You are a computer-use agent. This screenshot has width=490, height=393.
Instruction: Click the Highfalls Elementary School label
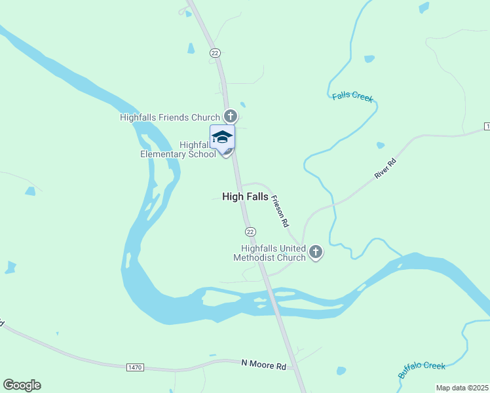[178, 149]
